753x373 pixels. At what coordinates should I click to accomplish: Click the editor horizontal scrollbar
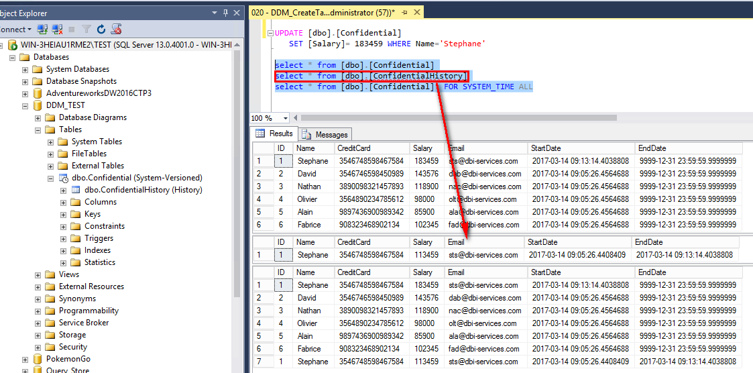point(458,118)
